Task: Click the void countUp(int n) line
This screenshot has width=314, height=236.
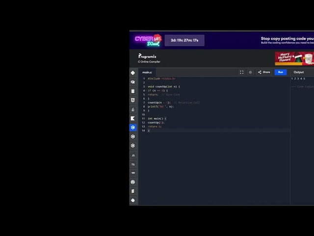Action: pyautogui.click(x=164, y=87)
